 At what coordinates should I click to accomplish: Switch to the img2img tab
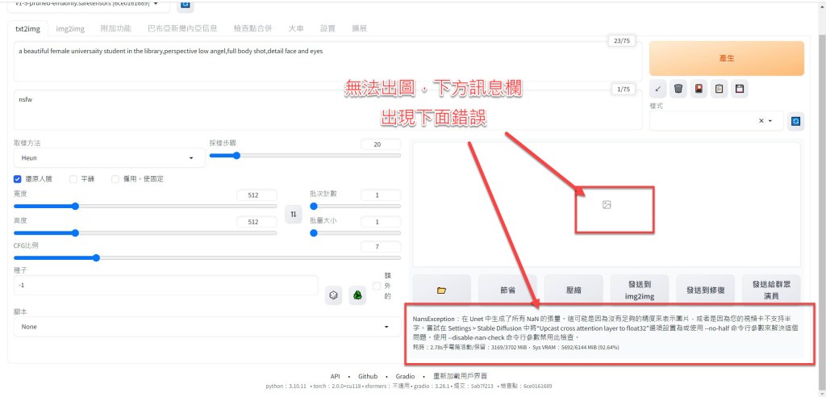tap(70, 28)
